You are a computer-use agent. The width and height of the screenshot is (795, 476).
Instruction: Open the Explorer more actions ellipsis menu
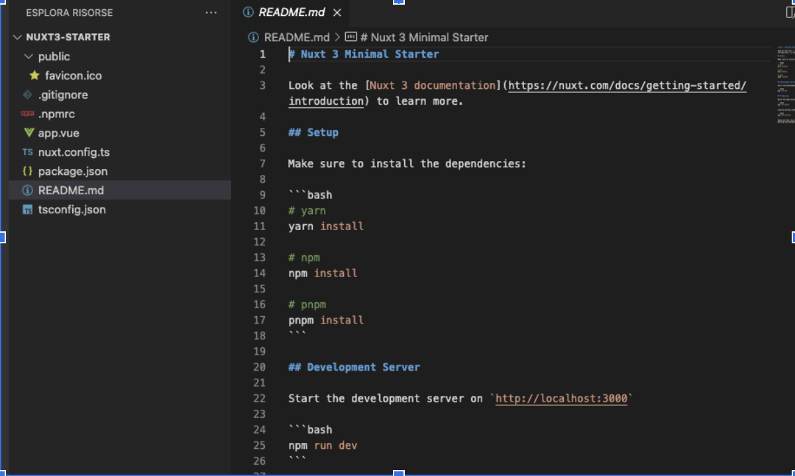click(211, 13)
